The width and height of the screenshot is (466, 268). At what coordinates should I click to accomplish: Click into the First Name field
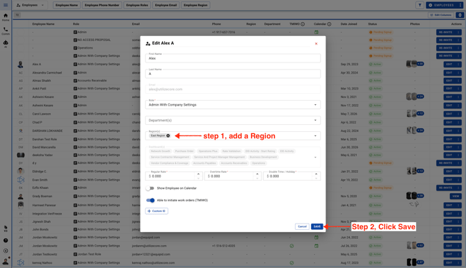point(233,58)
